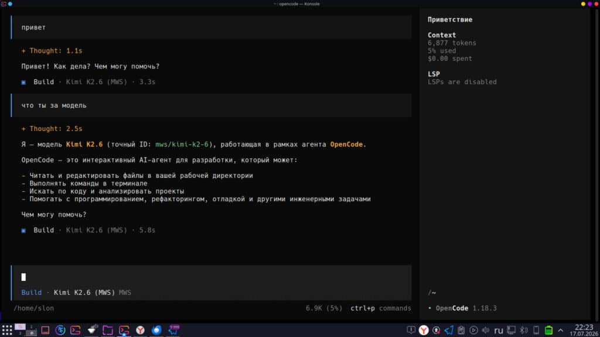
Task: Click orange OpenCode text in the reply
Action: click(x=346, y=145)
